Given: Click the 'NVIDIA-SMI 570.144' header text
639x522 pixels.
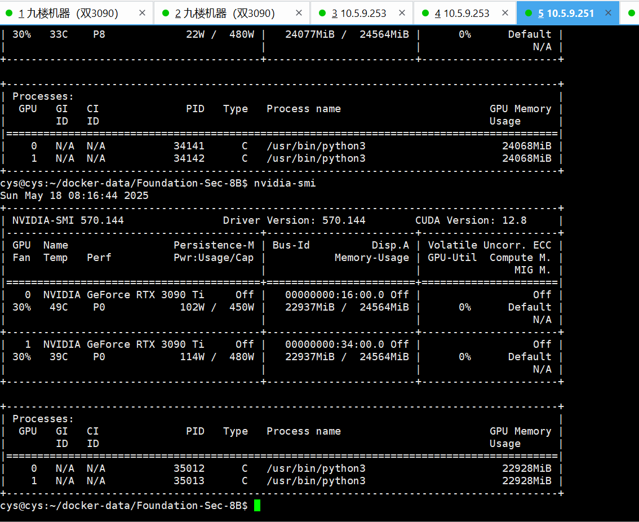Looking at the screenshot, I should 68,220.
